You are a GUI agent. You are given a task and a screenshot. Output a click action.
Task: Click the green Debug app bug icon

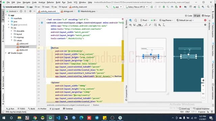tap(164, 7)
